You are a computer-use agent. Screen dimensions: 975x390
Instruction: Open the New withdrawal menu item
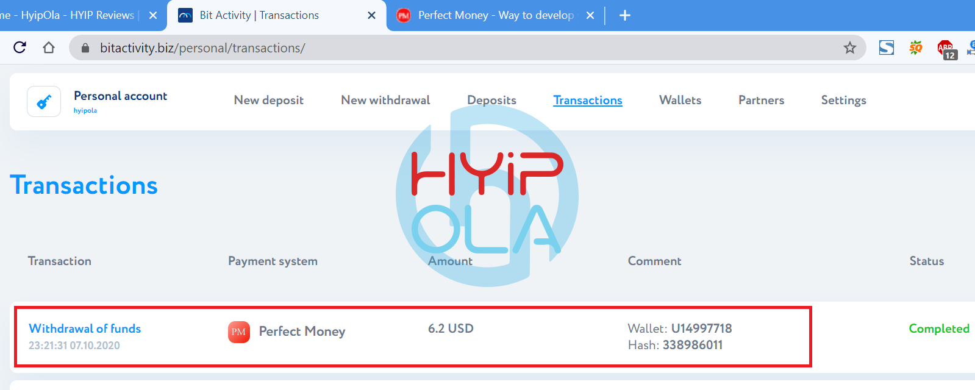click(385, 100)
